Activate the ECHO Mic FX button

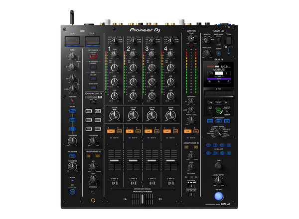tap(72, 111)
